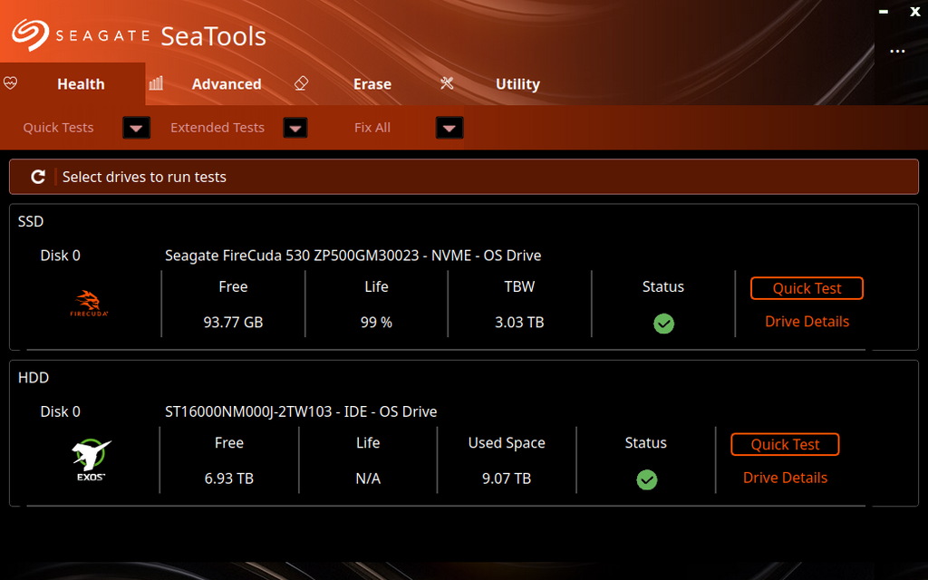Click the Quick Tests label

[x=58, y=127]
